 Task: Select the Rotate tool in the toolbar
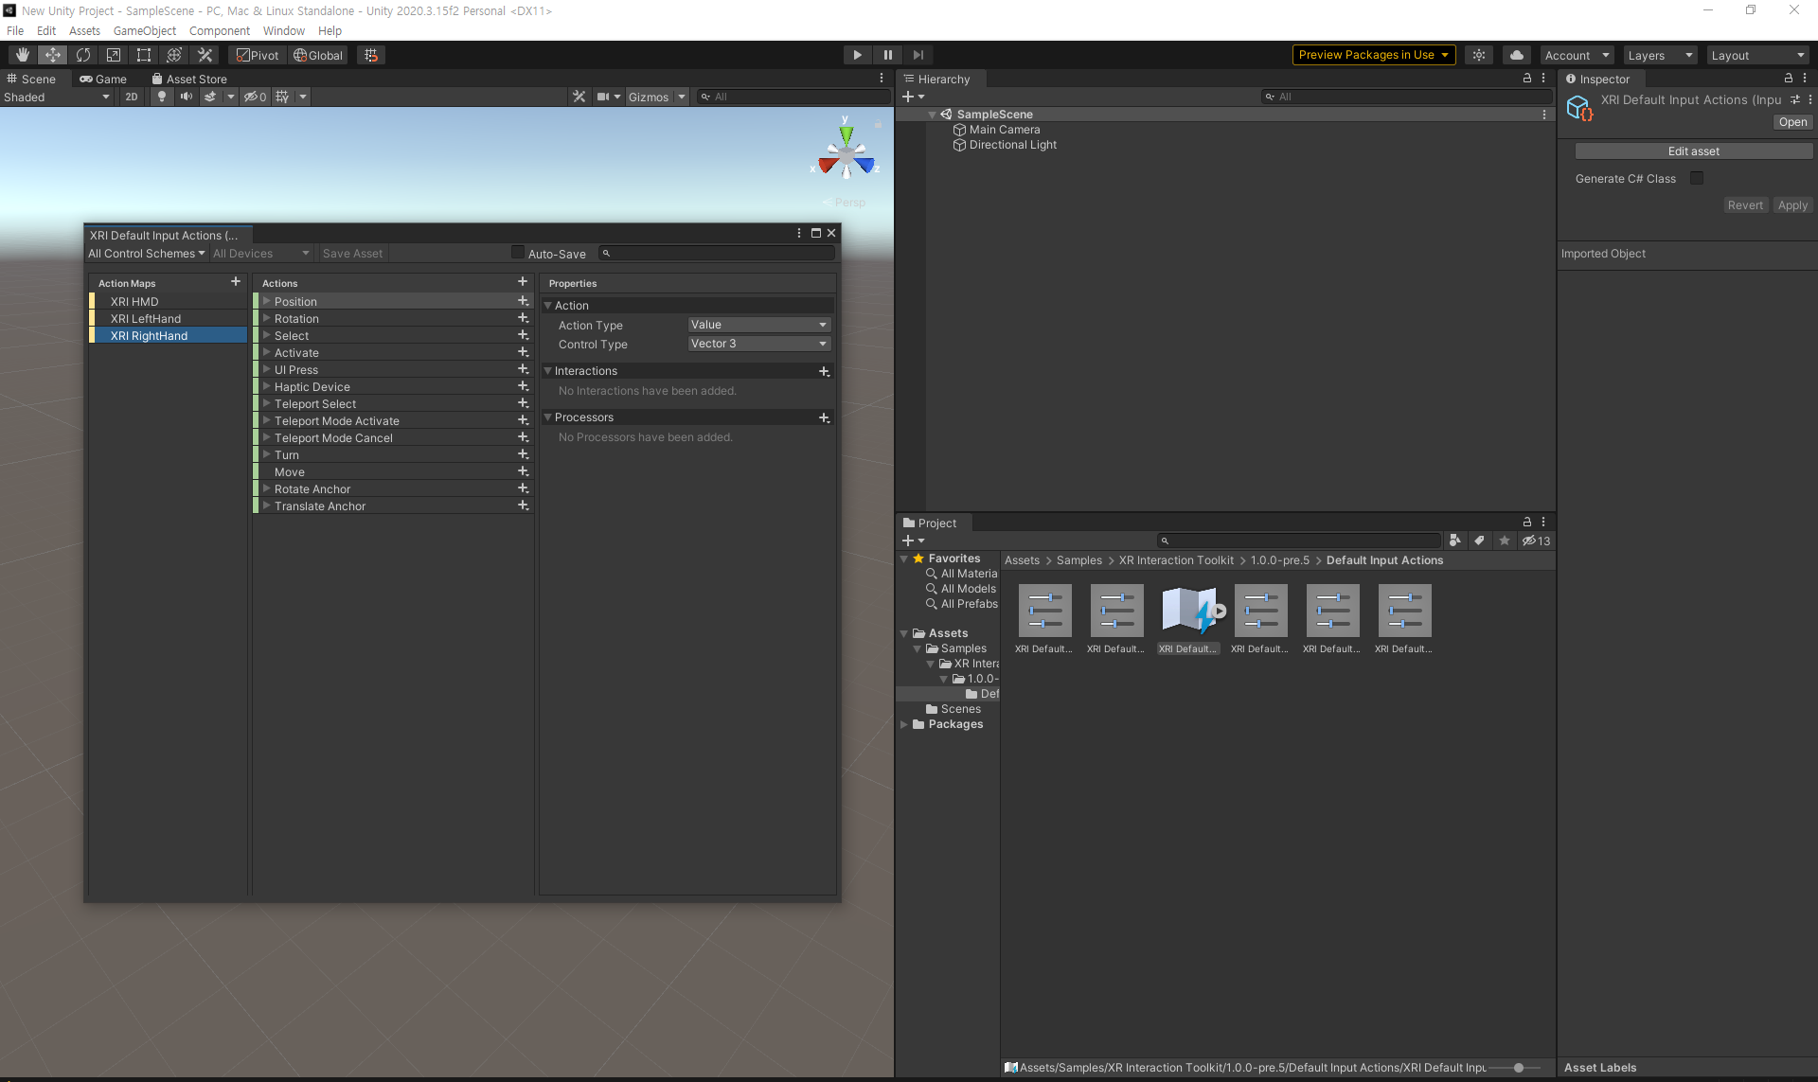(x=83, y=55)
